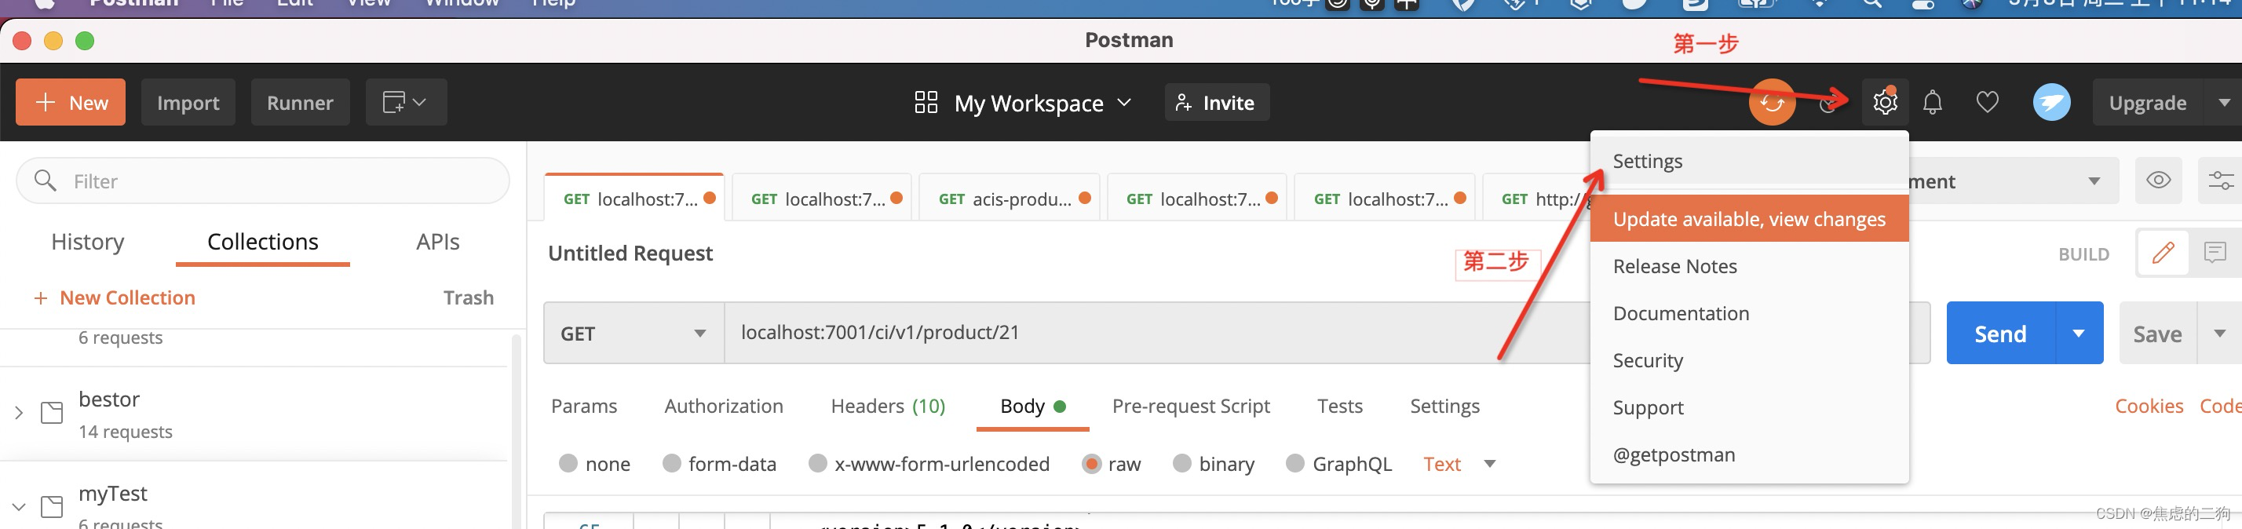The width and height of the screenshot is (2242, 529).
Task: Select first localhost:7... request tab
Action: 635,199
